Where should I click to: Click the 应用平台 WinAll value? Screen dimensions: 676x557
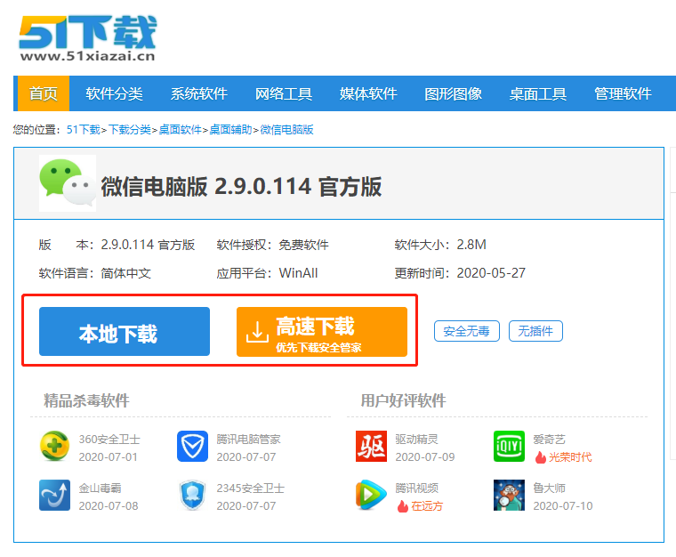tap(298, 273)
